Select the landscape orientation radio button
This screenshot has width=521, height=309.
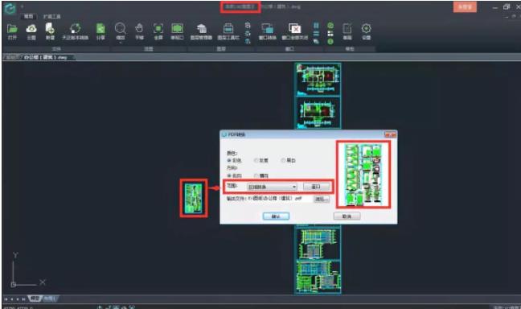[256, 175]
